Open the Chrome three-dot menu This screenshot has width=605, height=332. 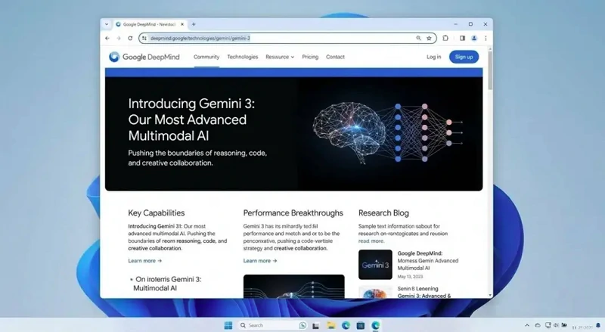tap(486, 39)
